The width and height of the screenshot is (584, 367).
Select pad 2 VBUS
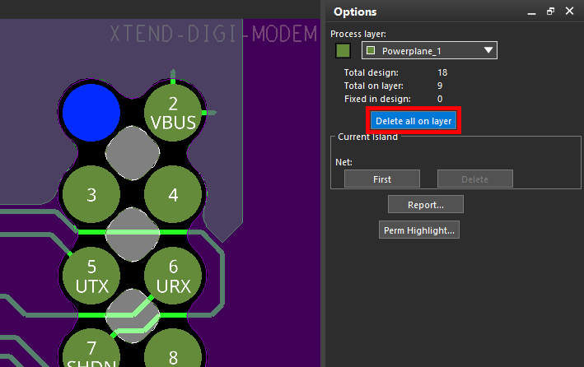coord(173,113)
